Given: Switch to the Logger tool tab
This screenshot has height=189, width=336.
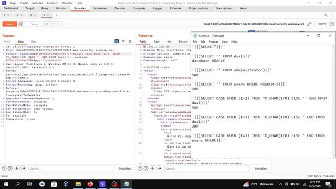Looking at the screenshot, I should point(157,8).
